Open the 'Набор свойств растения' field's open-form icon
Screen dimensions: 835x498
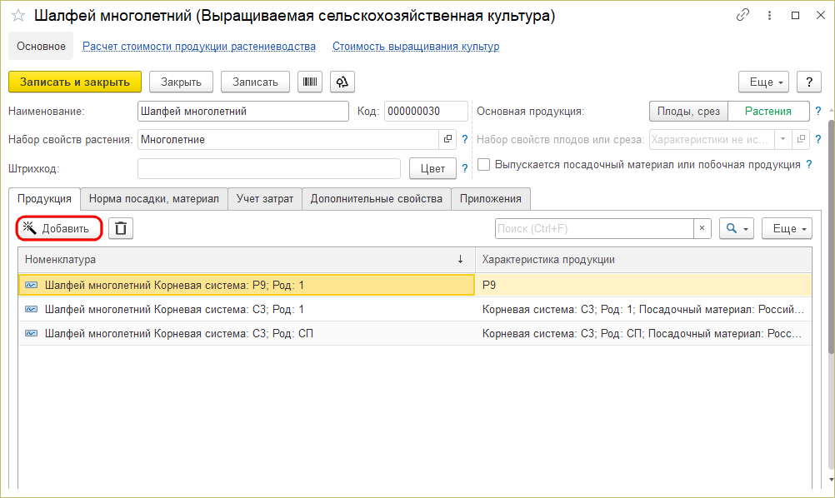447,140
